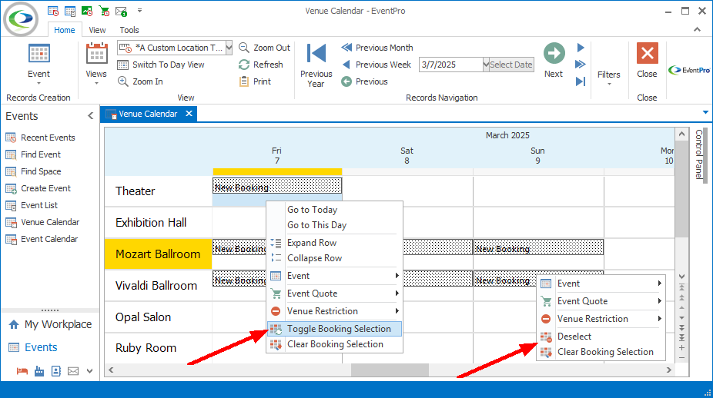
Task: Click the EventPro application logo button
Action: coord(21,19)
